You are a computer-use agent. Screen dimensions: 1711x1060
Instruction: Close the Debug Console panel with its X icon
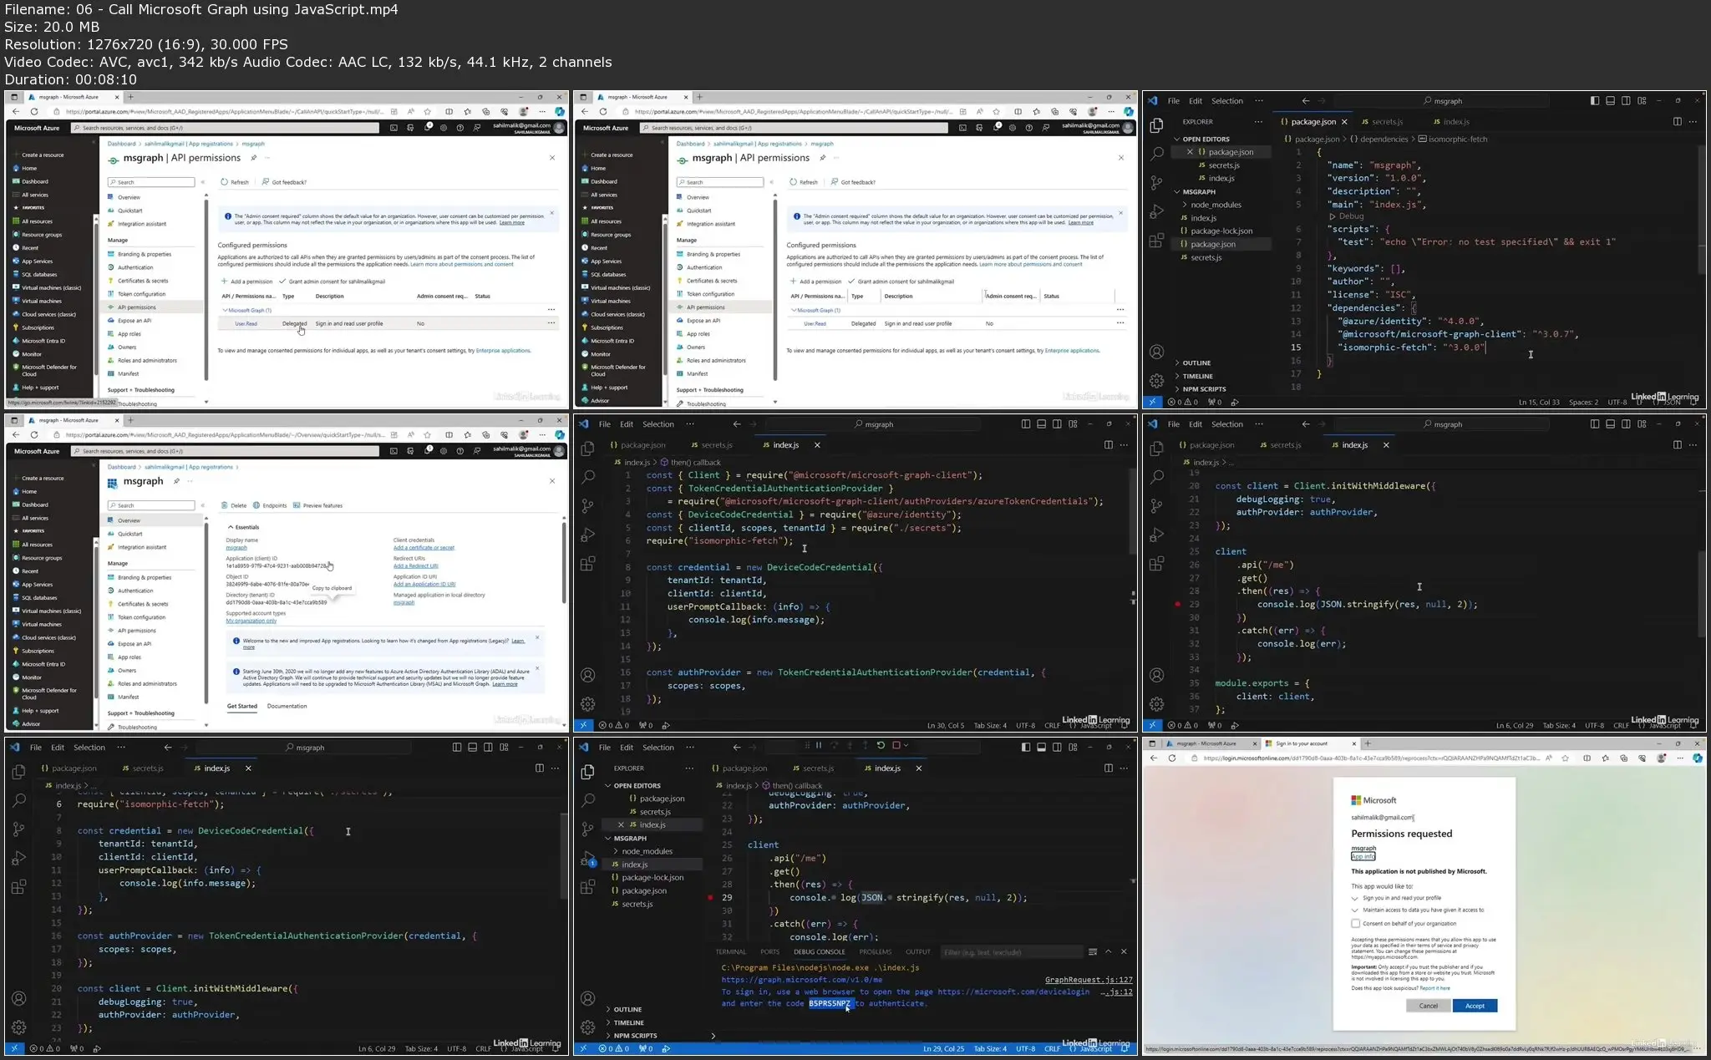(x=1124, y=951)
